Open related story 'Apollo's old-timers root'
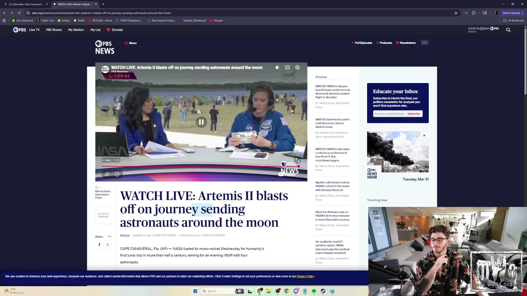527x296 pixels. coord(332,186)
